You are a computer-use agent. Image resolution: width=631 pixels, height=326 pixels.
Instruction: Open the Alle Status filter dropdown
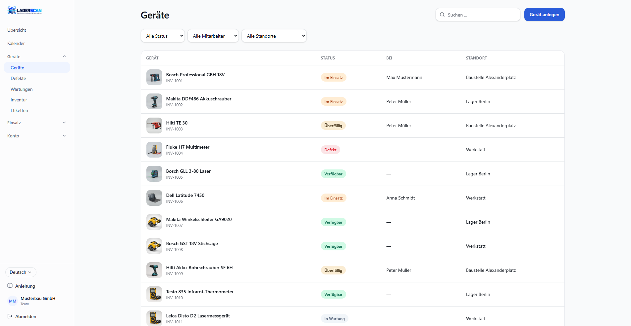pos(163,36)
